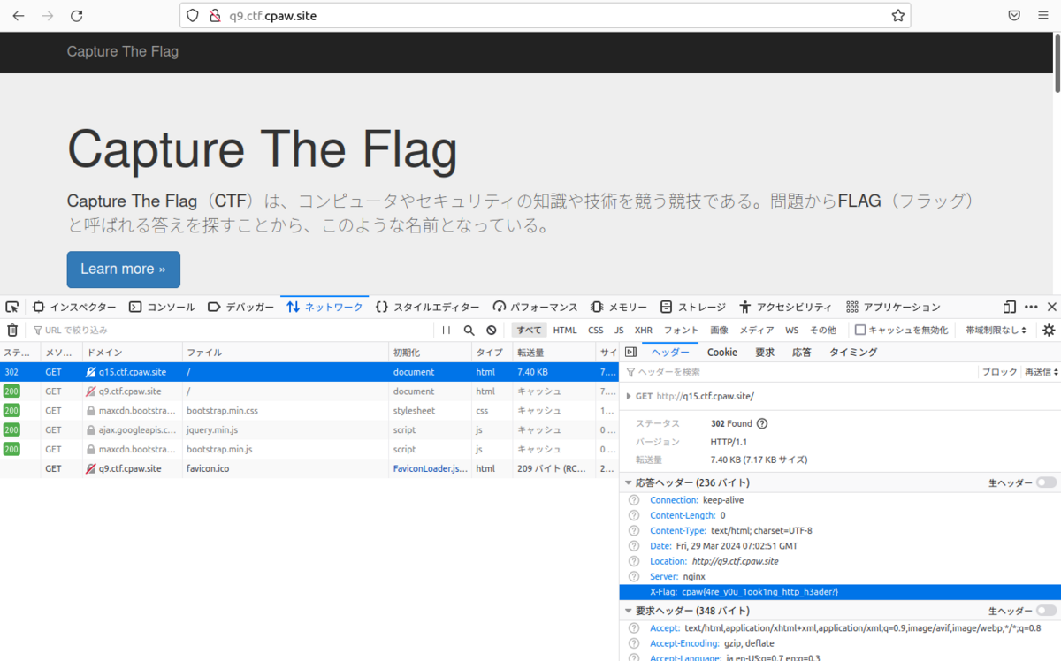1061x661 pixels.
Task: Bookmark the page with the star icon
Action: tap(897, 15)
